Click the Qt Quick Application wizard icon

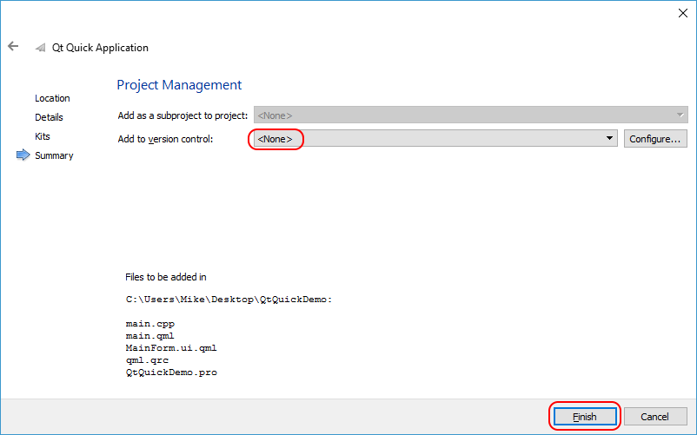tap(41, 48)
